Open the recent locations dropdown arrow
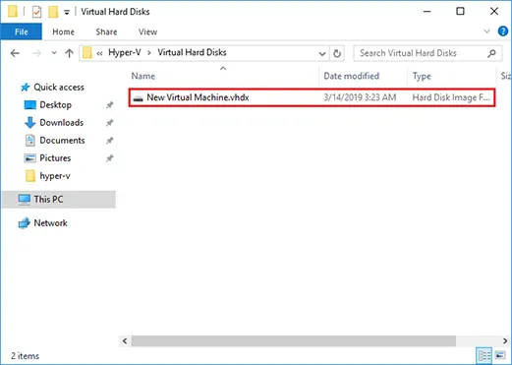512x365 pixels. (54, 53)
